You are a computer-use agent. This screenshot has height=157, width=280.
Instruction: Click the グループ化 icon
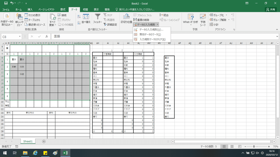[211, 15]
